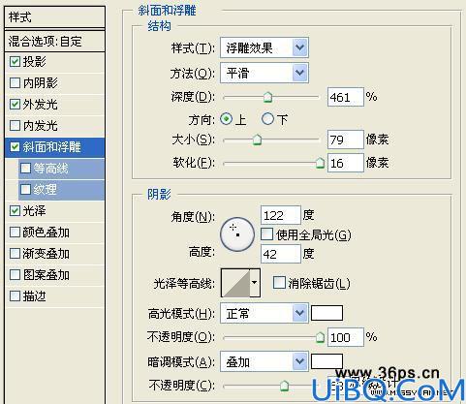The width and height of the screenshot is (466, 404).
Task: Click the size value field 79
Action: (x=346, y=140)
